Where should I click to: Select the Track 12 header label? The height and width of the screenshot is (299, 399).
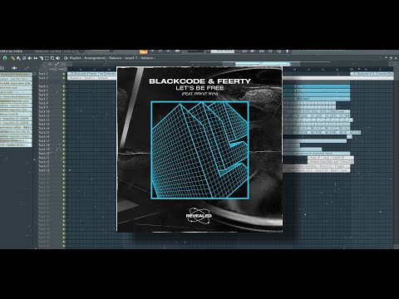pyautogui.click(x=44, y=120)
